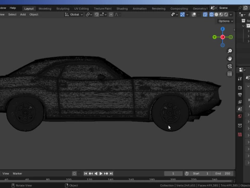Open the Global transform orientation dropdown

[x=74, y=15]
